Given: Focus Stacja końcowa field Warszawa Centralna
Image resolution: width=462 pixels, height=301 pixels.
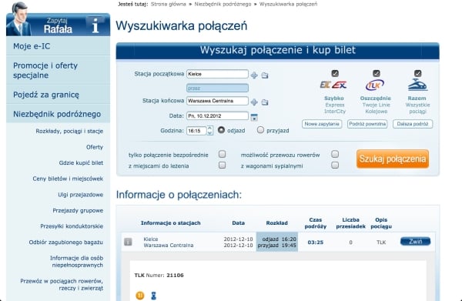Looking at the screenshot, I should coord(217,101).
